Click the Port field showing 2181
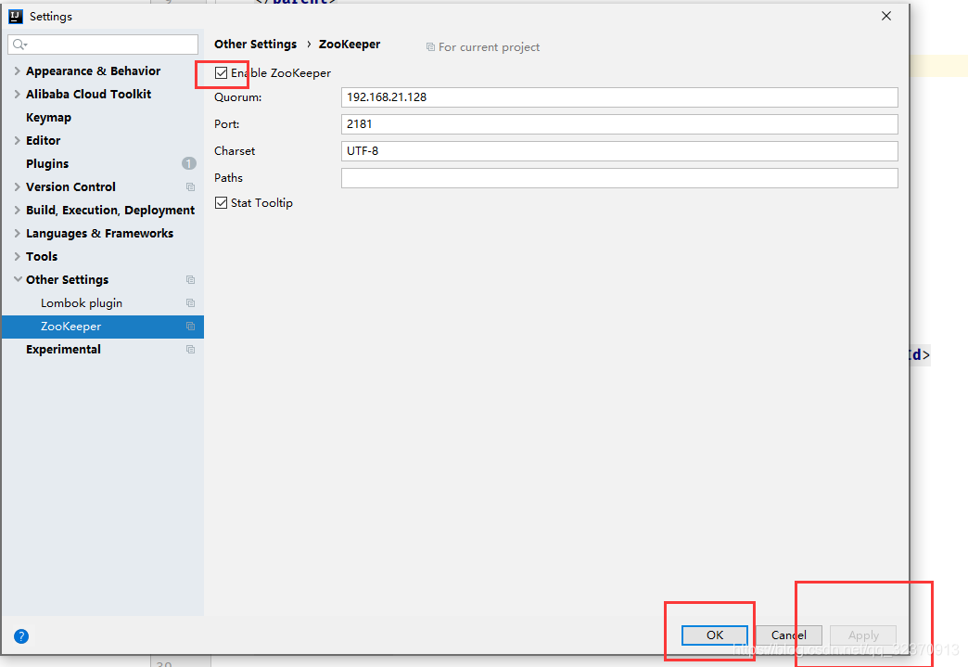The height and width of the screenshot is (667, 968). tap(619, 124)
